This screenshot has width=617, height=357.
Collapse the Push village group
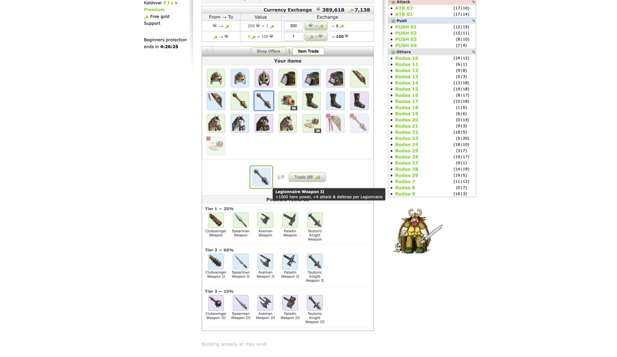pos(393,21)
